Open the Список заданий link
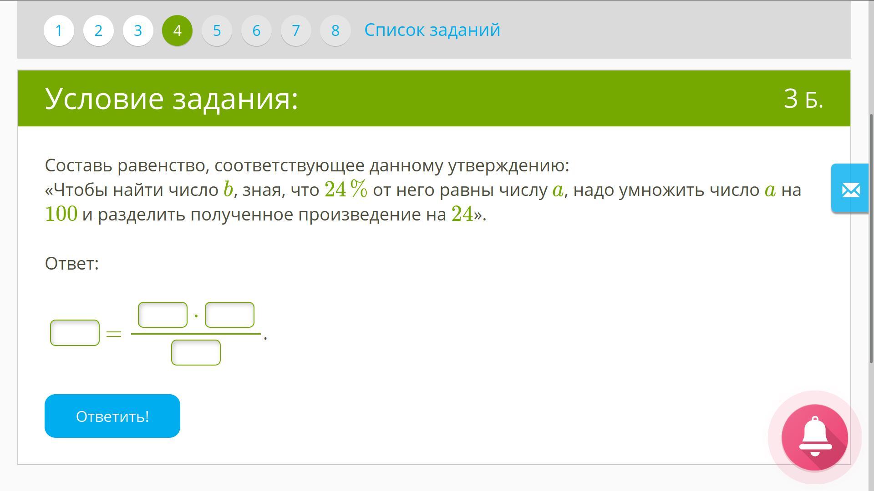Image resolution: width=874 pixels, height=491 pixels. 432,30
